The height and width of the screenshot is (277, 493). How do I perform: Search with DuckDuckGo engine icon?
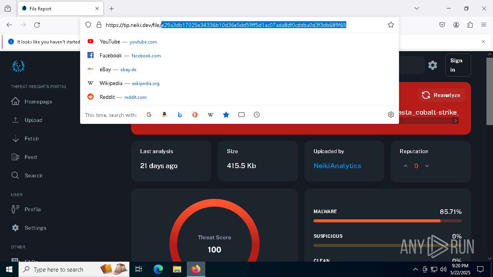[195, 115]
